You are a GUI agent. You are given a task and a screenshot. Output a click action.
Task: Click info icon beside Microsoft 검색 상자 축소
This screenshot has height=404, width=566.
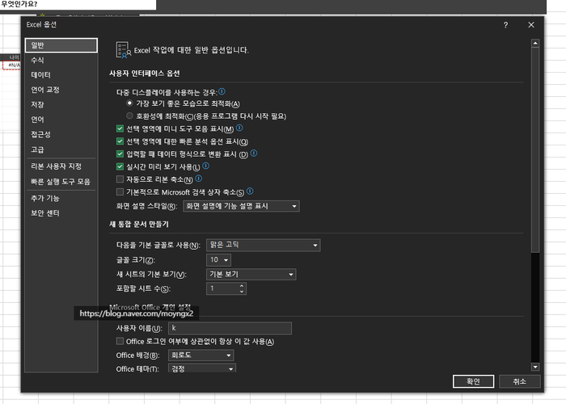(x=250, y=191)
